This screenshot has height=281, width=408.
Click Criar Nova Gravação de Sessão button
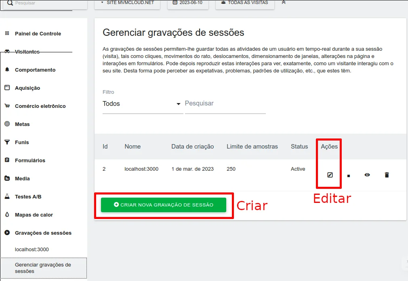(x=164, y=205)
